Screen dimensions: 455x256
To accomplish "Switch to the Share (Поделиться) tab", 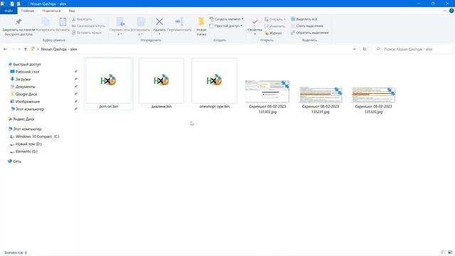I will click(x=51, y=11).
